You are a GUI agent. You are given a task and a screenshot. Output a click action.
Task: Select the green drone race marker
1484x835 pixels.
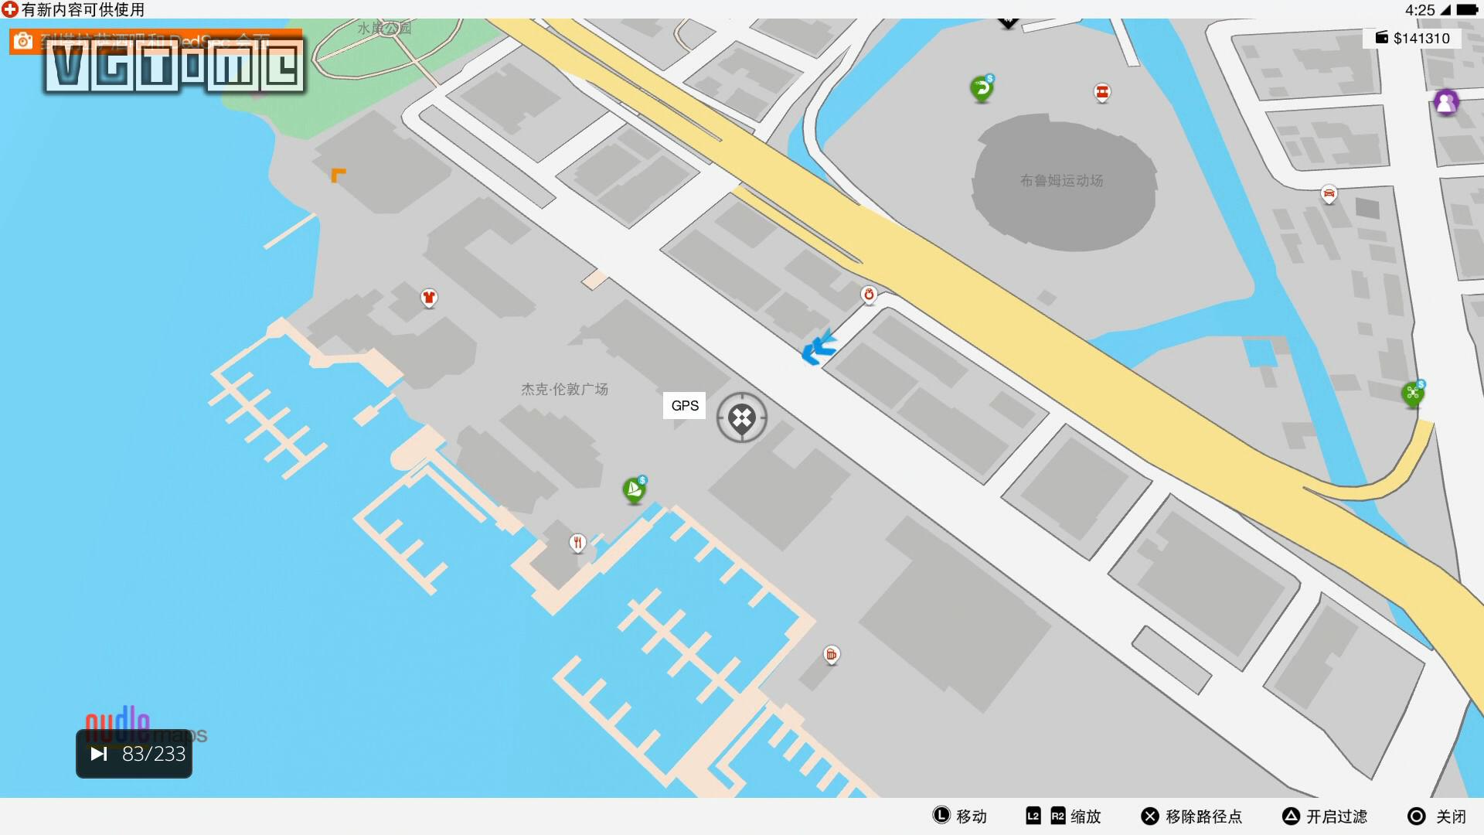click(1413, 394)
